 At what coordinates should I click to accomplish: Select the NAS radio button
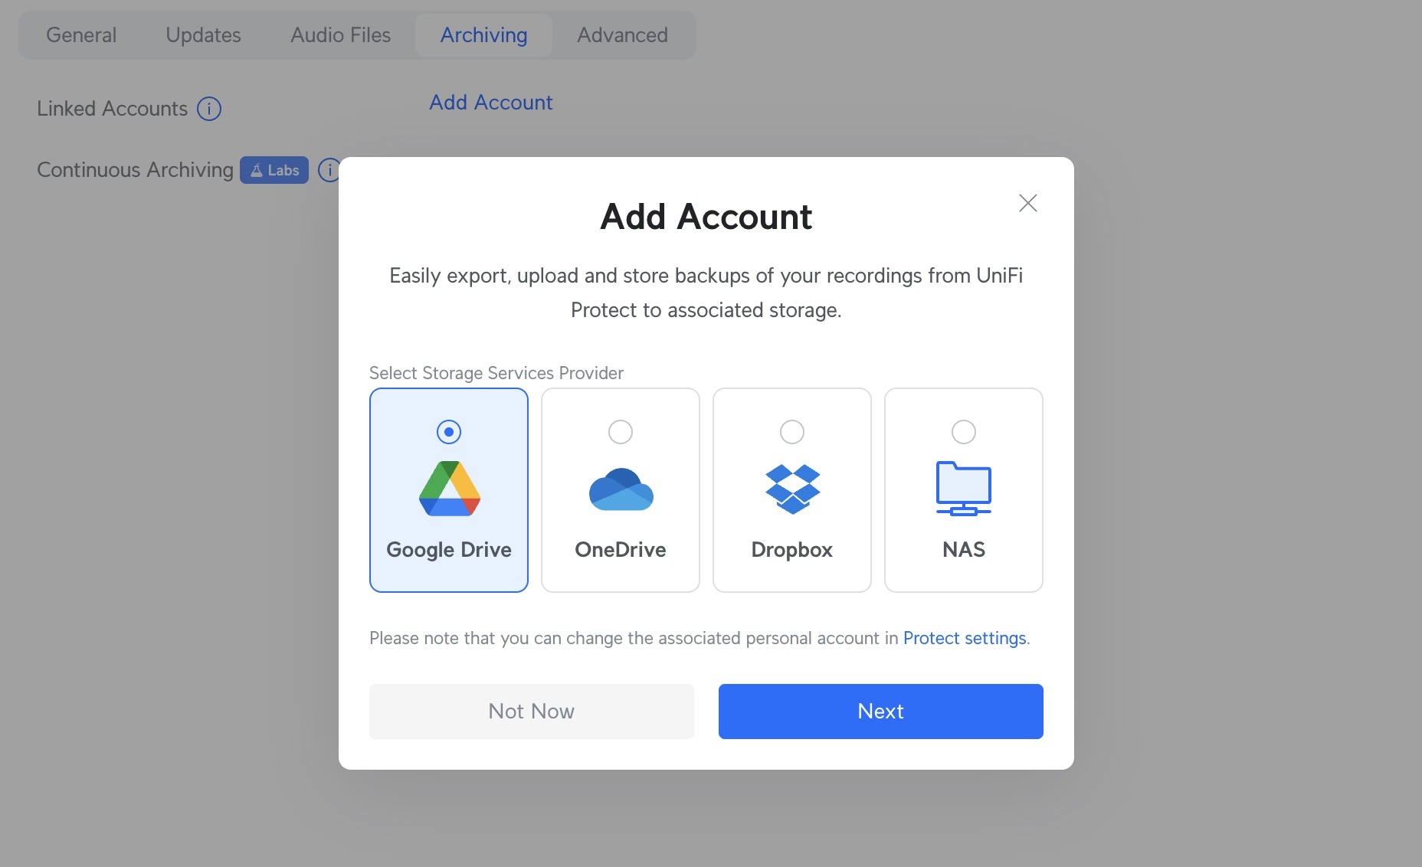click(964, 432)
